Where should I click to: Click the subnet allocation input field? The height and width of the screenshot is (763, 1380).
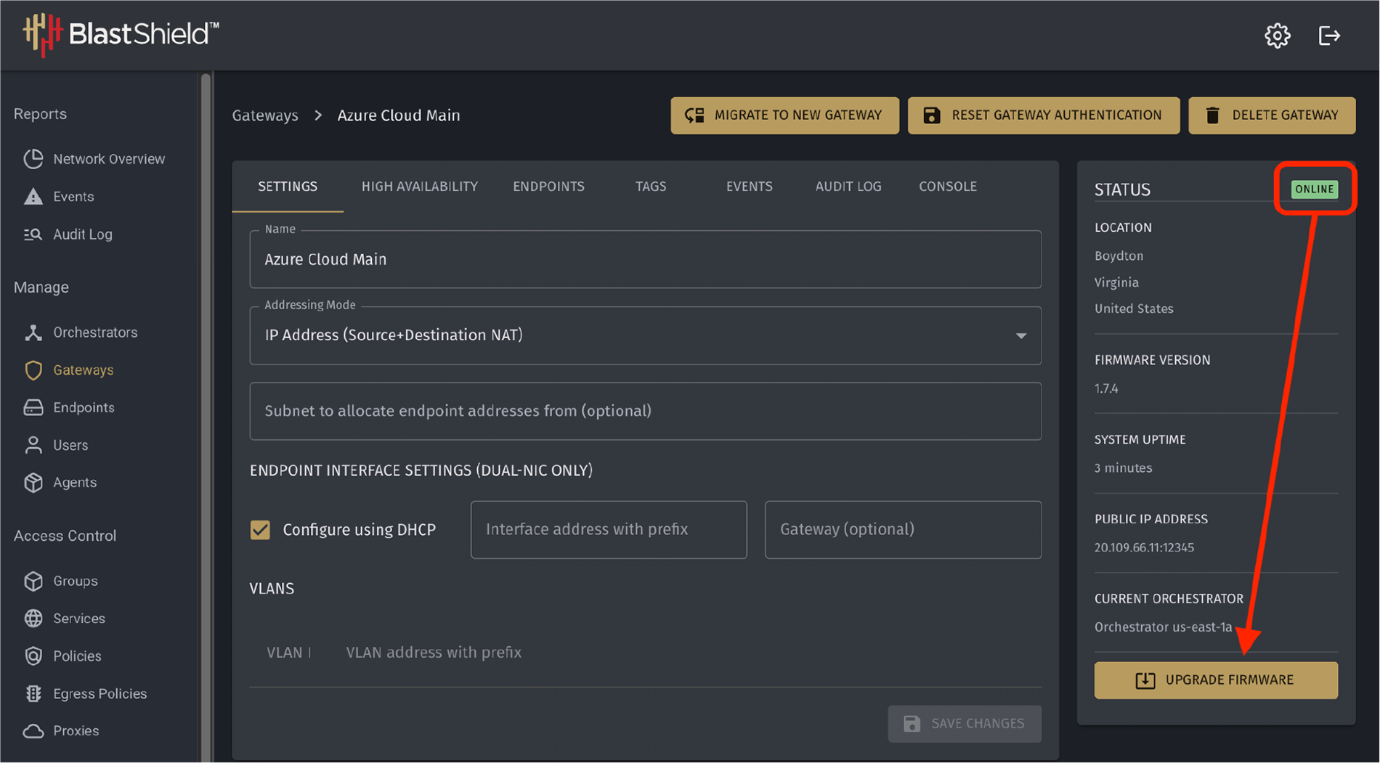pyautogui.click(x=645, y=411)
